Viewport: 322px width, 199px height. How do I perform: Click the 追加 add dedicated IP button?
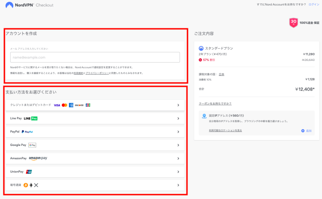pyautogui.click(x=306, y=131)
